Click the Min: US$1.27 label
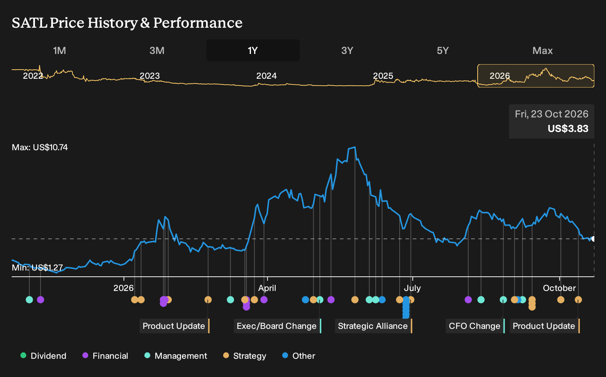The image size is (606, 377). (37, 268)
